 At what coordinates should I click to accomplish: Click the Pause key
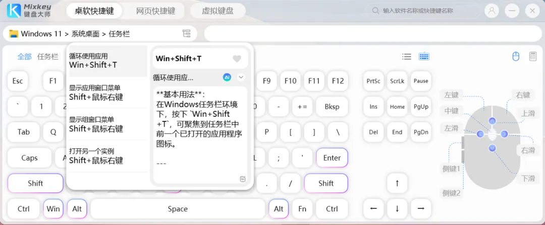click(421, 81)
